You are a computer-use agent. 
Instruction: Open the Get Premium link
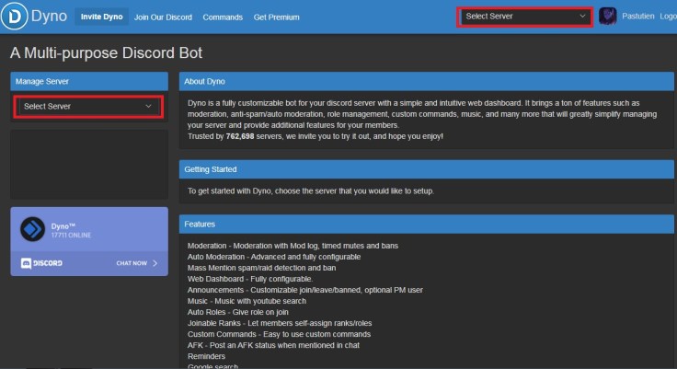pyautogui.click(x=276, y=17)
